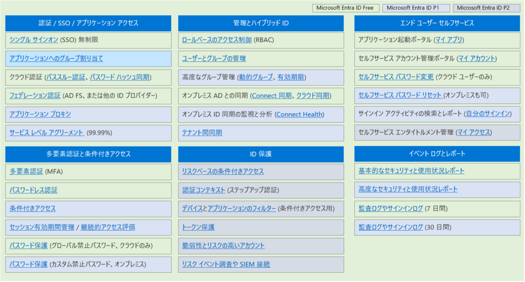The image size is (525, 282).
Task: Click パスワード保護 link for カスタム禁止パスワード
Action: click(29, 264)
